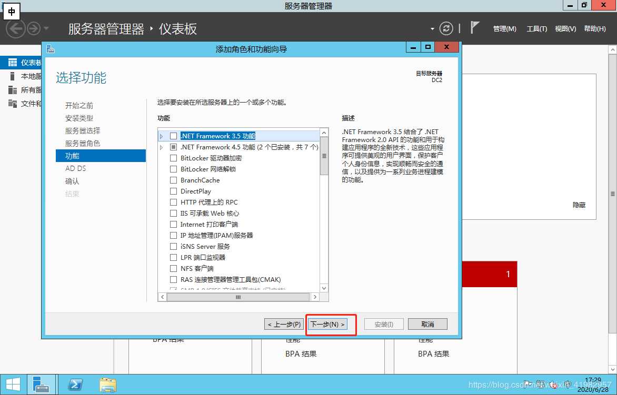Click the horizontal scroll-right arrow in list
Viewport: 617px width, 395px height.
[x=315, y=297]
